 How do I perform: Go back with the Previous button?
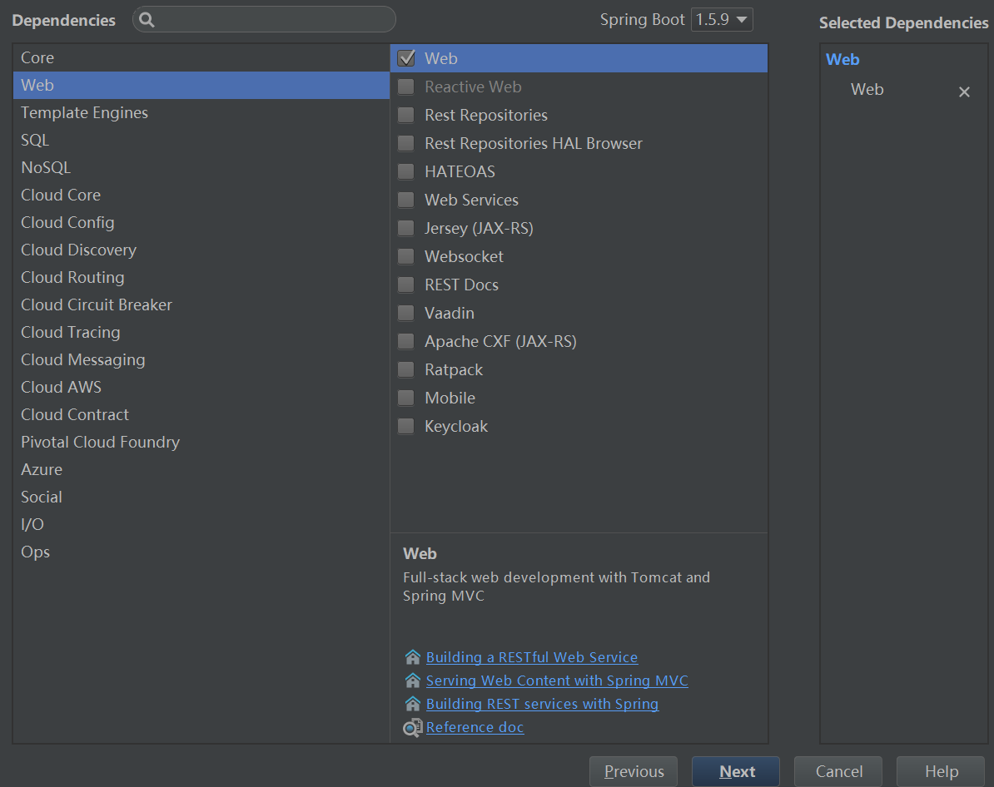[x=634, y=771]
